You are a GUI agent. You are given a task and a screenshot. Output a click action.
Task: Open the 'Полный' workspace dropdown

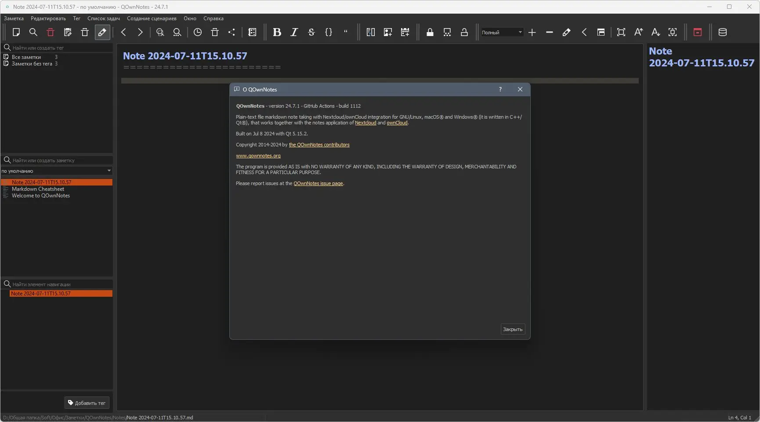[502, 33]
